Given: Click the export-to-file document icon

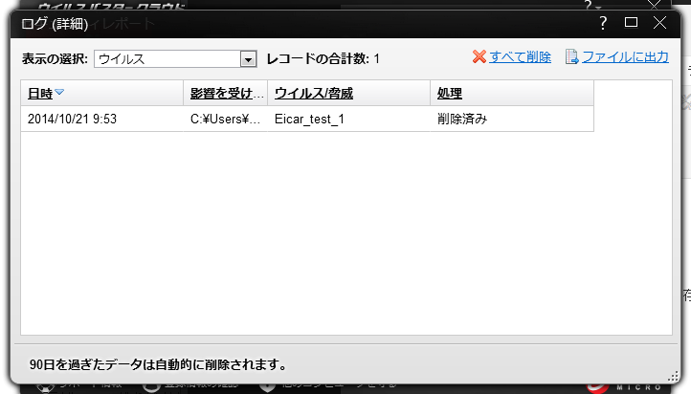Looking at the screenshot, I should (x=571, y=56).
